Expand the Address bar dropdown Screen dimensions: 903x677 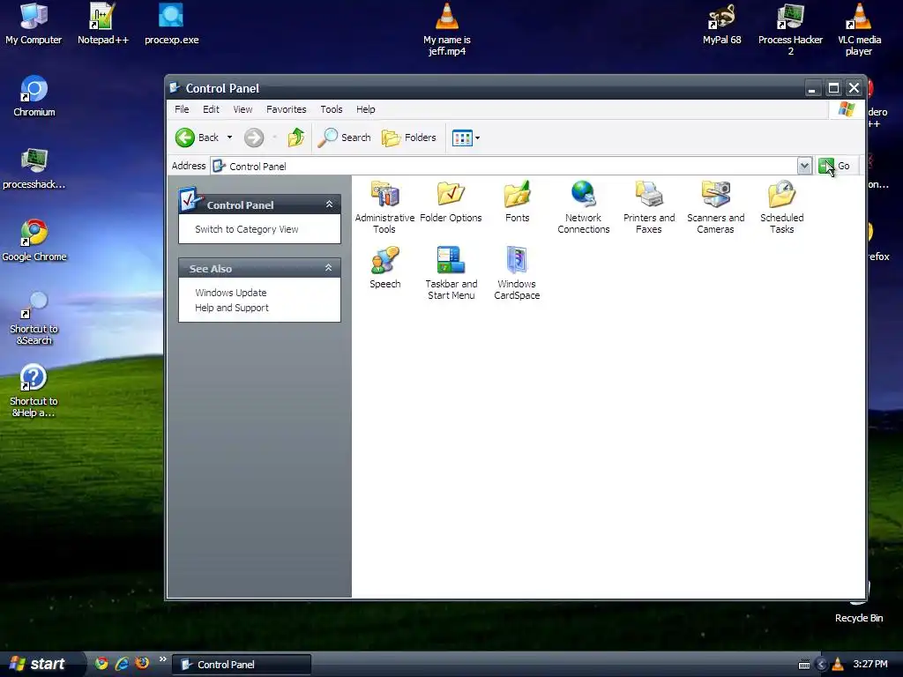804,166
